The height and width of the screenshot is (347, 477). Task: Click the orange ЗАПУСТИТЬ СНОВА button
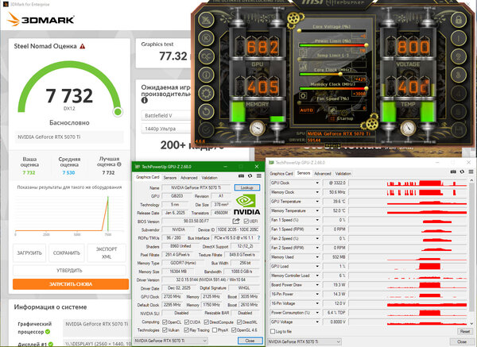tap(71, 284)
